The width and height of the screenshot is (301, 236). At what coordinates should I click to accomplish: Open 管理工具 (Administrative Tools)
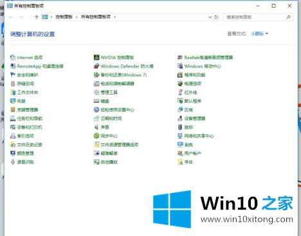[x=105, y=93]
